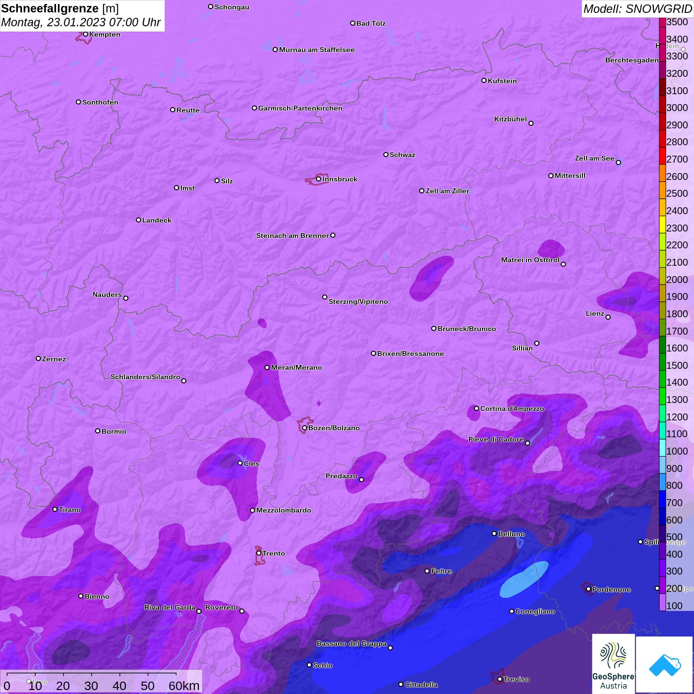Click the Brixen/Bressanone label
Screen dimensions: 694x694
410,353
